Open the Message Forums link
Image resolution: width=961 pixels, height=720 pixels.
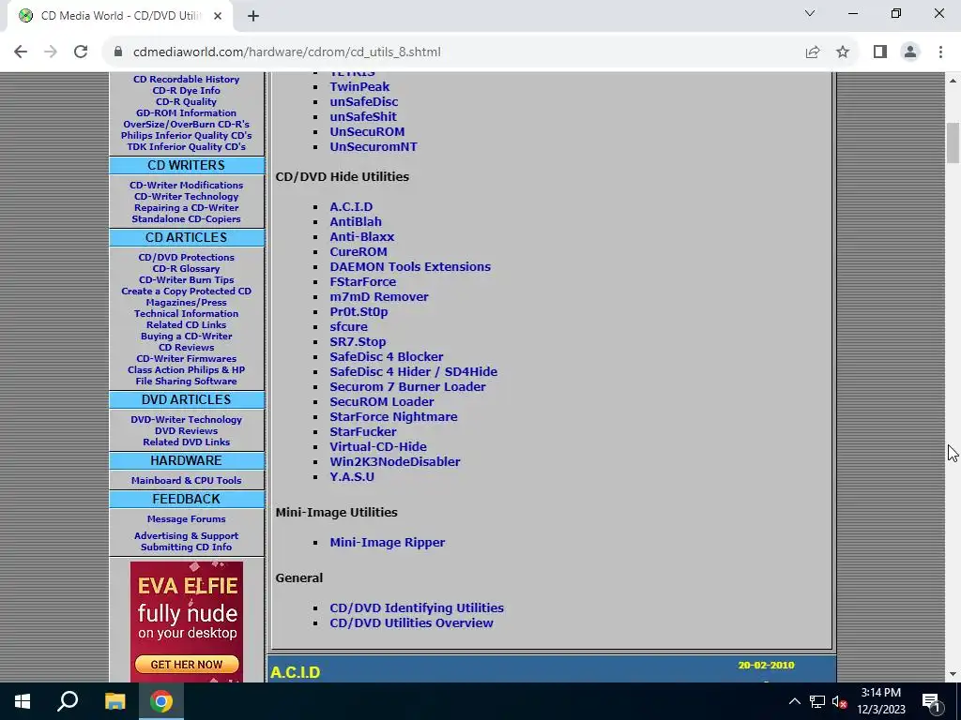(x=187, y=519)
